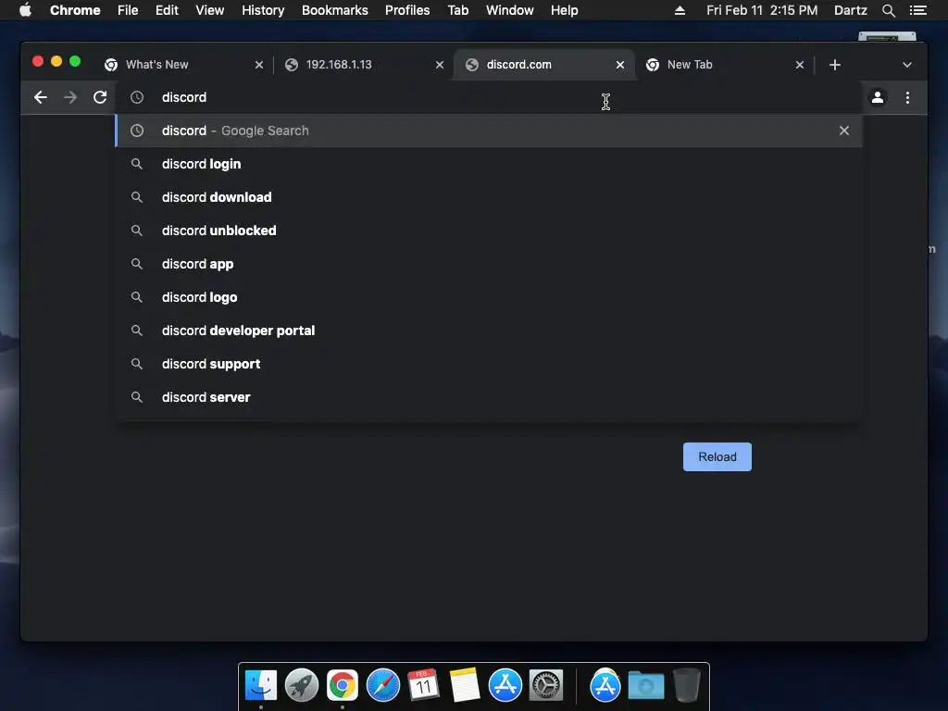
Task: Open the History menu
Action: pyautogui.click(x=263, y=10)
